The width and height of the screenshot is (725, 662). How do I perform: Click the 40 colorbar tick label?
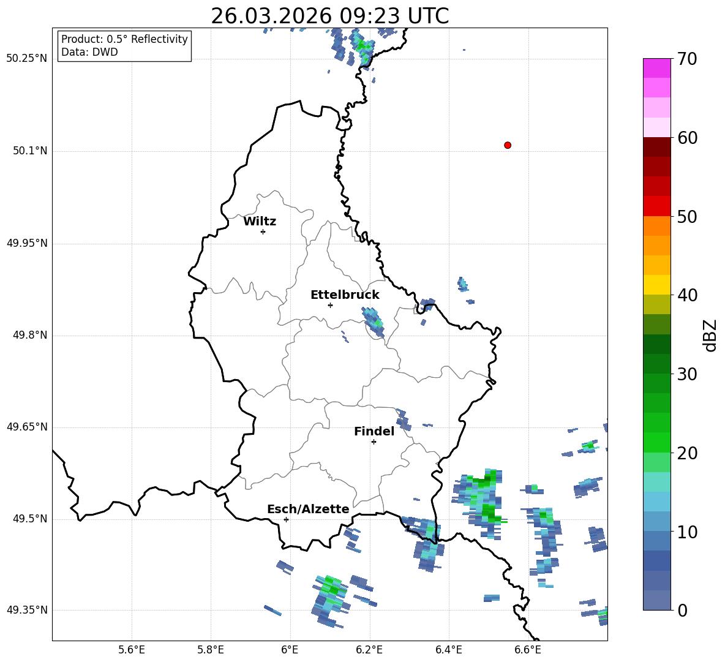(687, 295)
